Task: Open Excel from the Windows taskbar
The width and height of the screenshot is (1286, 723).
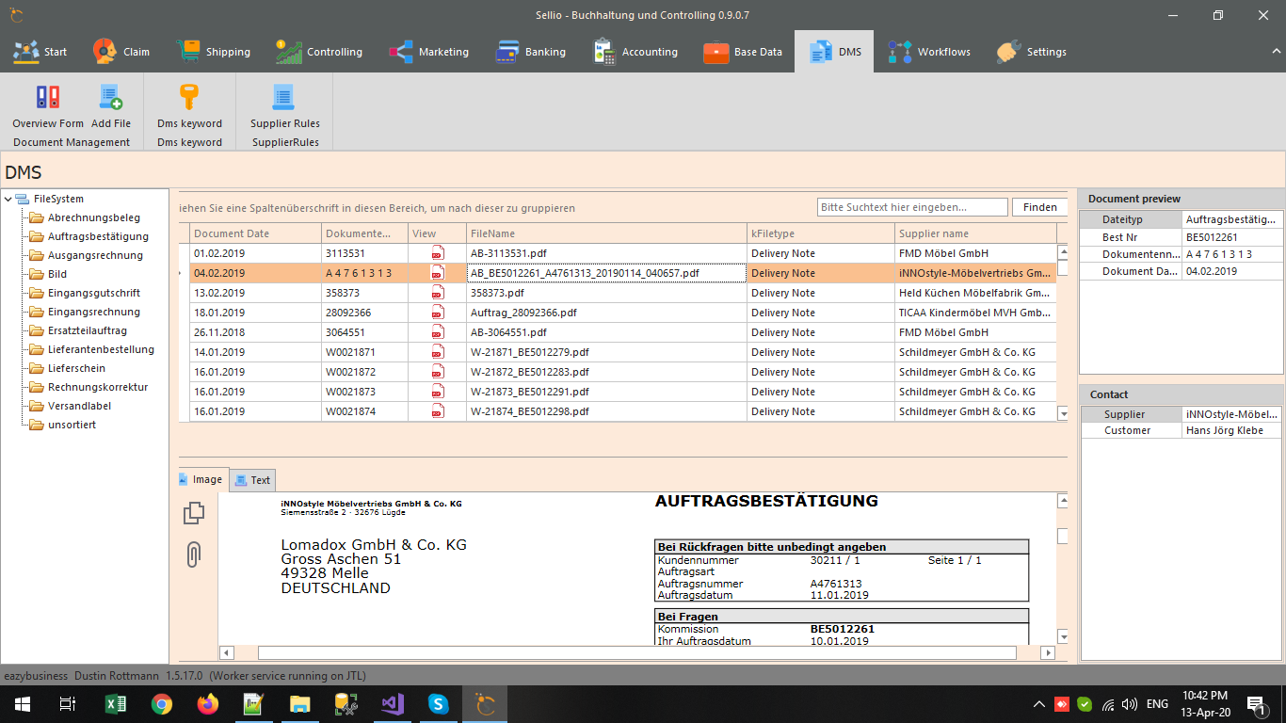Action: [115, 703]
